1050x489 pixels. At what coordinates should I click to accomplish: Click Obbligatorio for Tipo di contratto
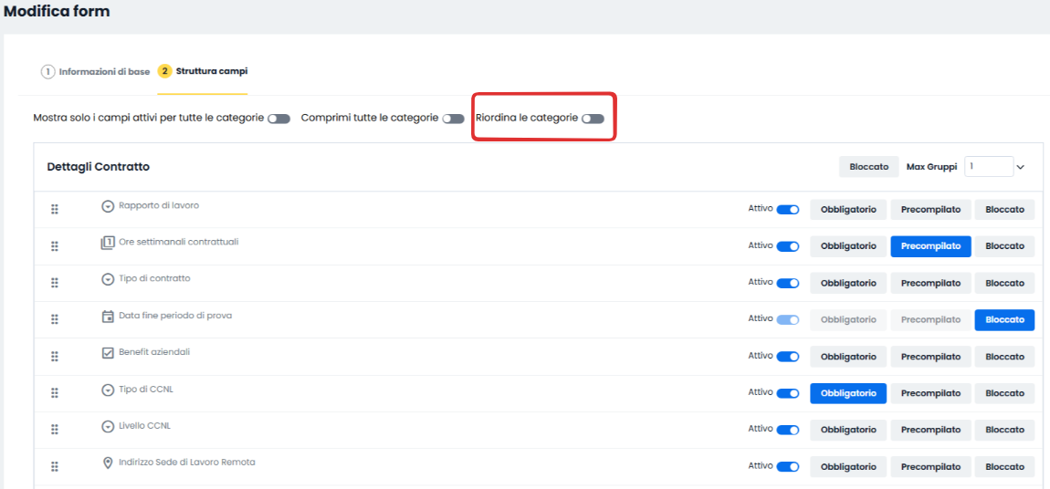tap(848, 283)
